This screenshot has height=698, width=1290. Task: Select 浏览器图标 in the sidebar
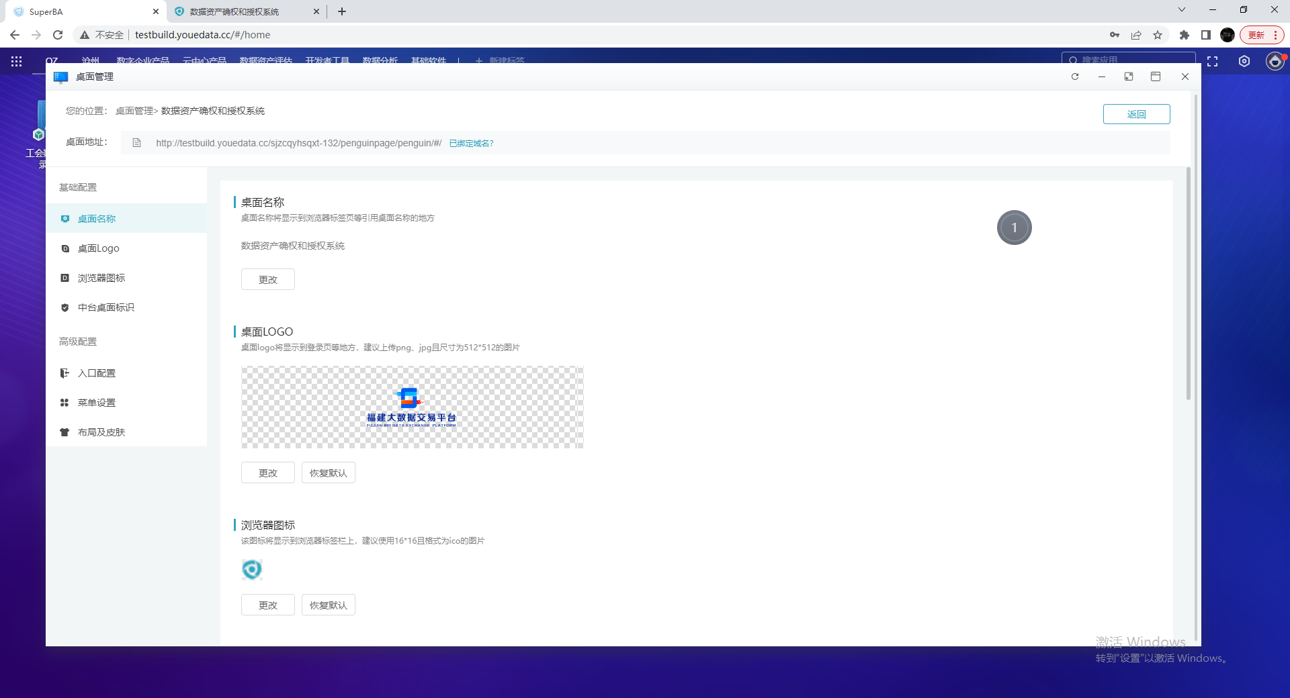coord(126,278)
